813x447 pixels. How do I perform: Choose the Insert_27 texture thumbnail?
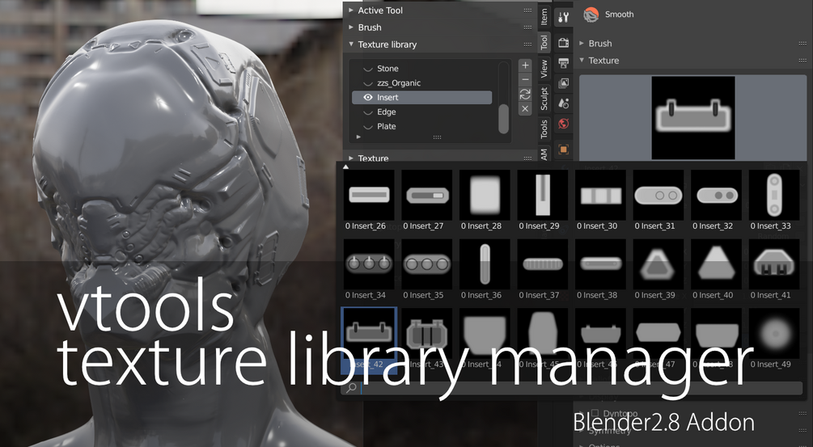426,196
